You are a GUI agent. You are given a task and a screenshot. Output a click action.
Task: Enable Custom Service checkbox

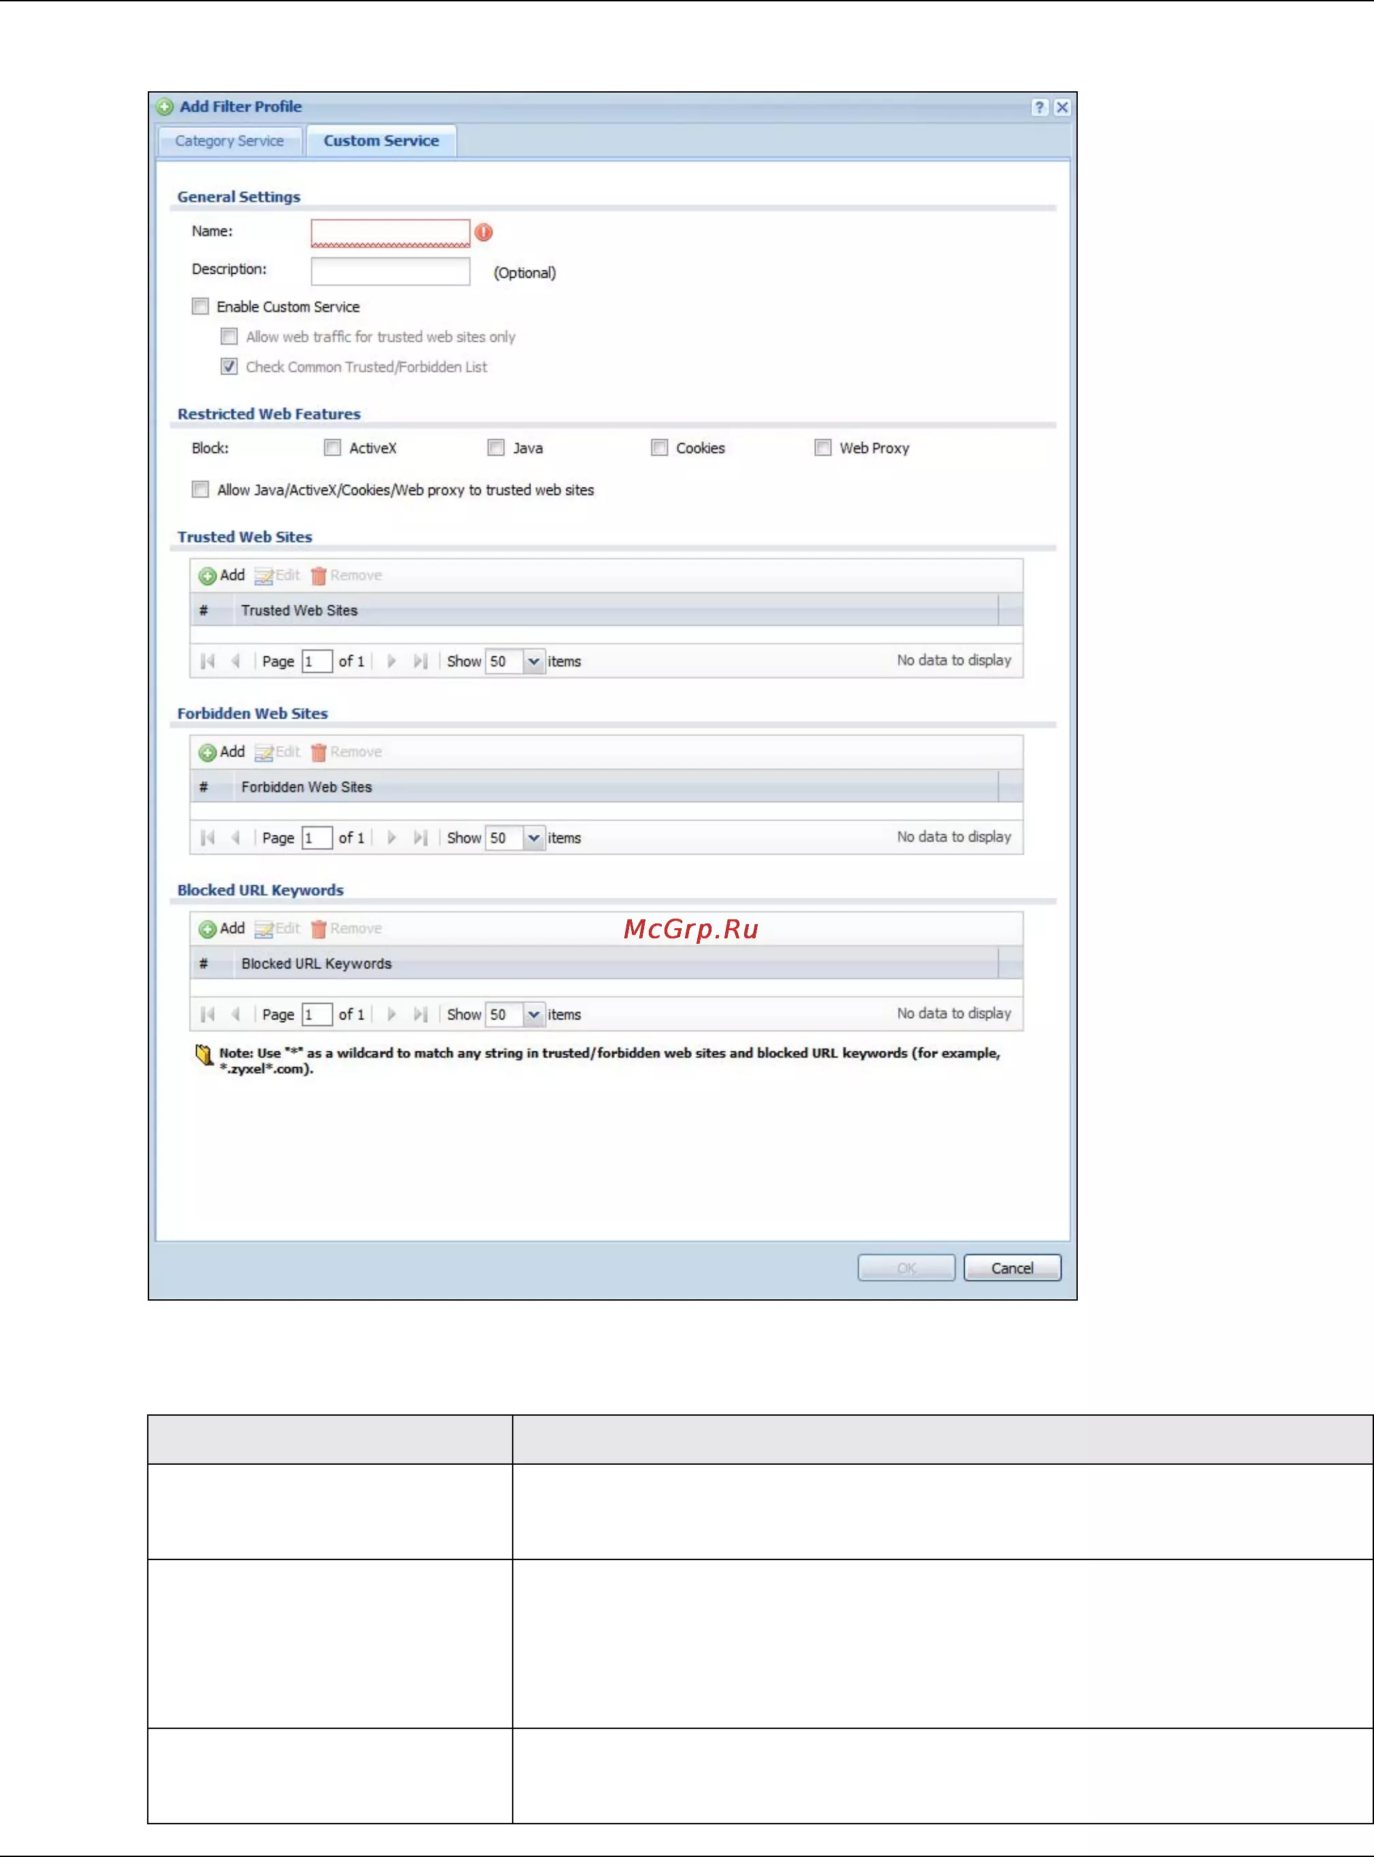pos(200,306)
